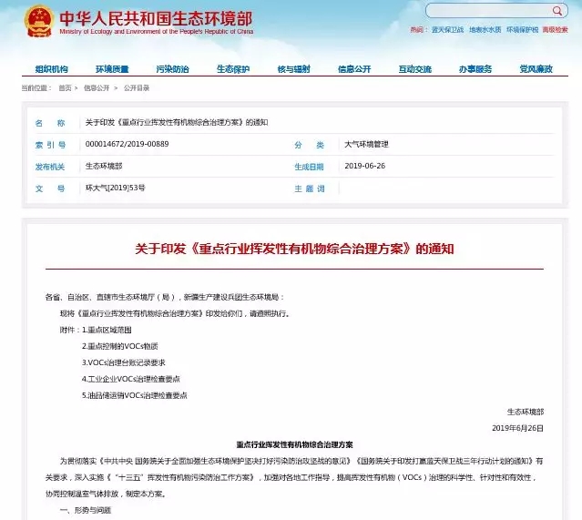
Task: Click attachment 4.工业企业VOCs治理检查要点
Action: [130, 379]
